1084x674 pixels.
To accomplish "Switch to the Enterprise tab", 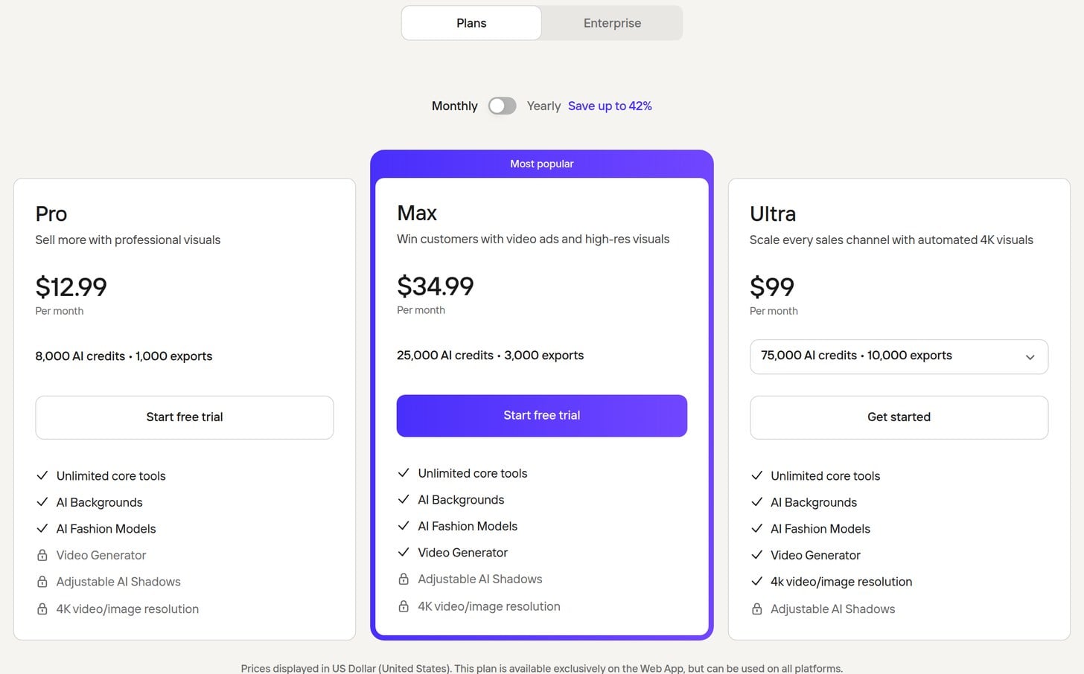I will 612,23.
